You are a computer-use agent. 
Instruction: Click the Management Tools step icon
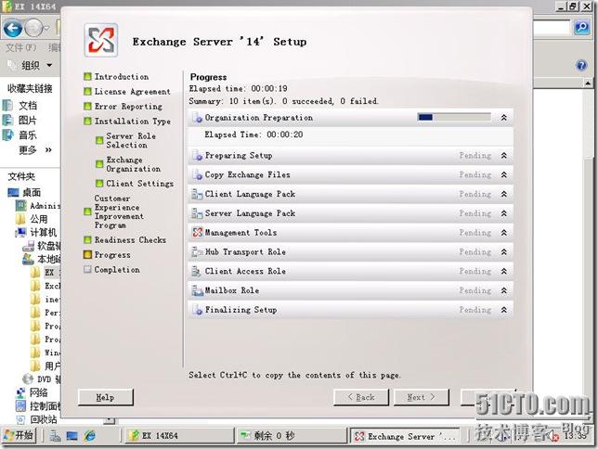(x=197, y=233)
